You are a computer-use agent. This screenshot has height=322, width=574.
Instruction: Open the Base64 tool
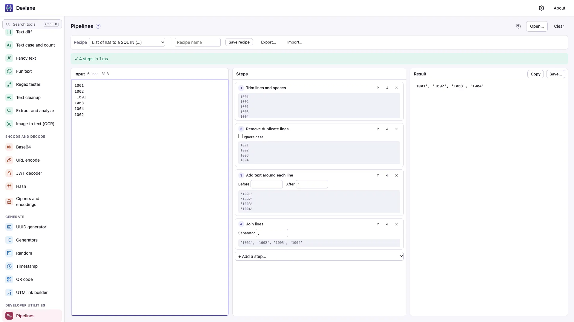(x=32, y=147)
